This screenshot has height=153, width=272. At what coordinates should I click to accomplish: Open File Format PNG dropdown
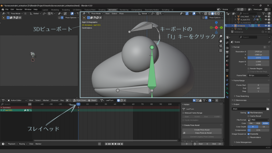(x=258, y=120)
